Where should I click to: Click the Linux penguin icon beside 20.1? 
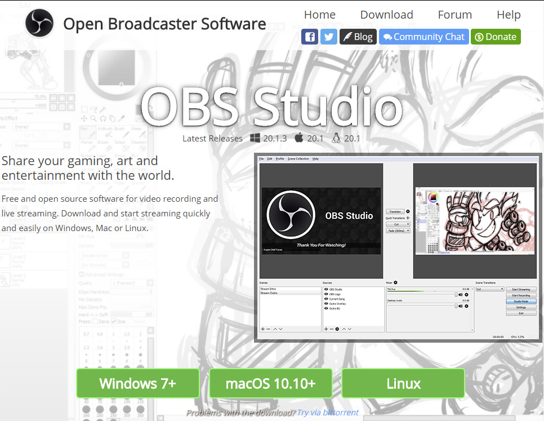336,138
